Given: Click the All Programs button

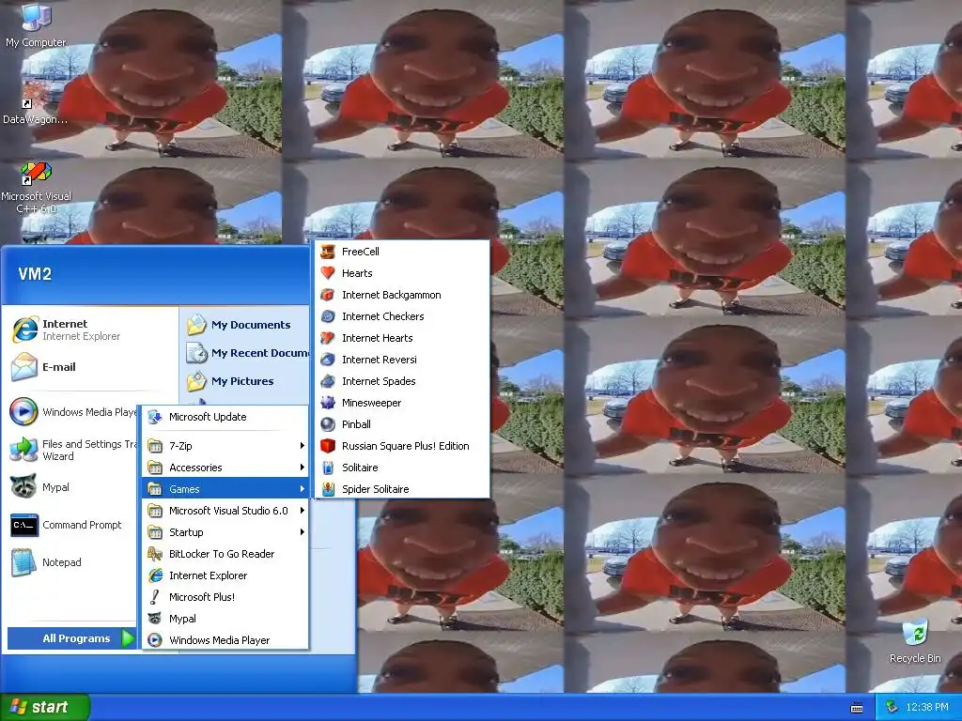Looking at the screenshot, I should click(x=71, y=638).
